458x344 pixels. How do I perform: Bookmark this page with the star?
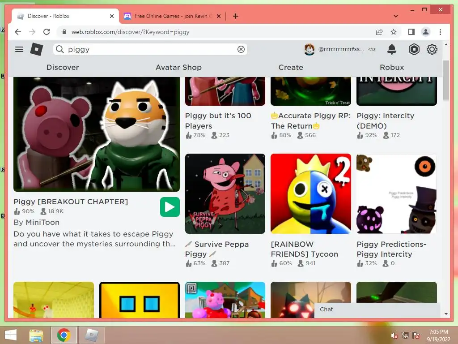(394, 32)
